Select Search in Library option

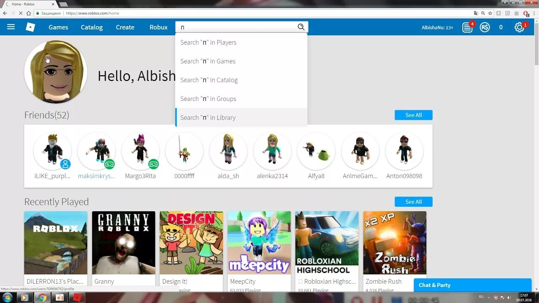(241, 117)
